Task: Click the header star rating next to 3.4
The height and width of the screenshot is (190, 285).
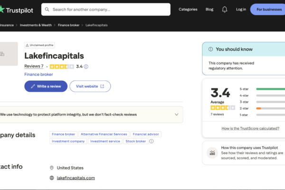Action: [x=62, y=66]
